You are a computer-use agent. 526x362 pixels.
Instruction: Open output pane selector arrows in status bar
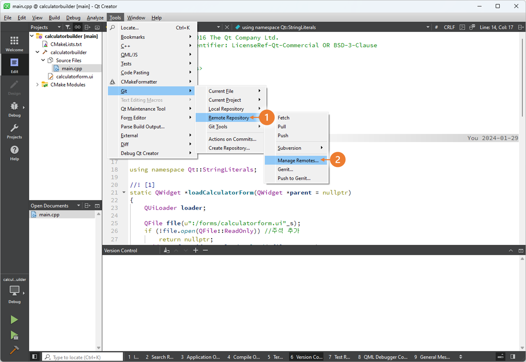(461, 357)
